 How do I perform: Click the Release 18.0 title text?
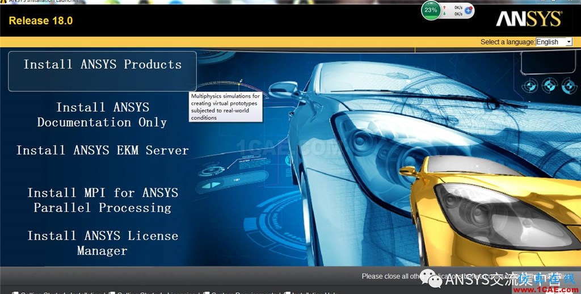point(41,21)
